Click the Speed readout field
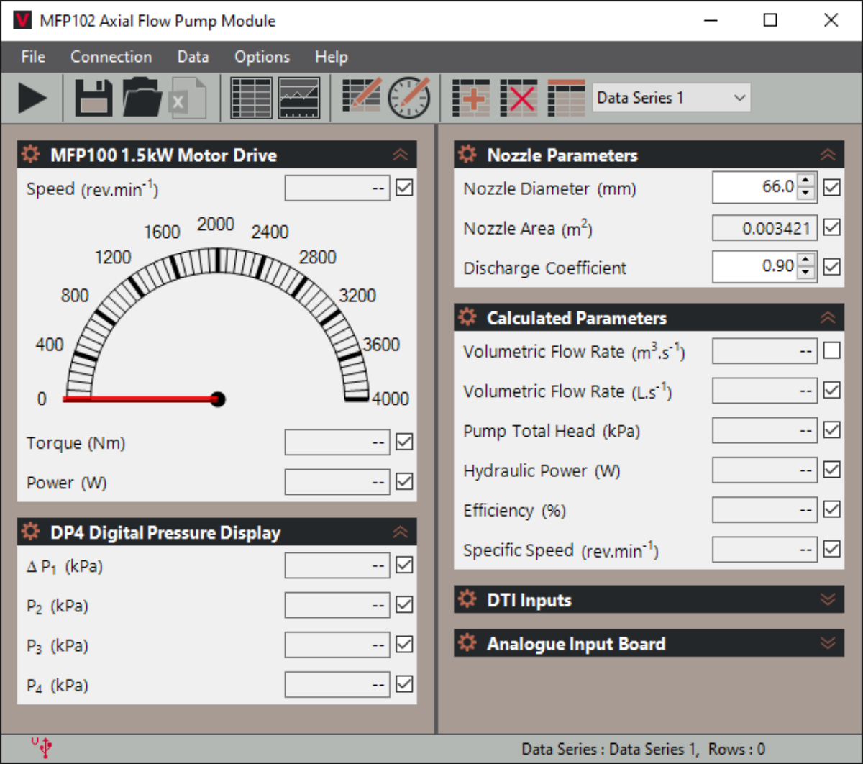 tap(337, 188)
